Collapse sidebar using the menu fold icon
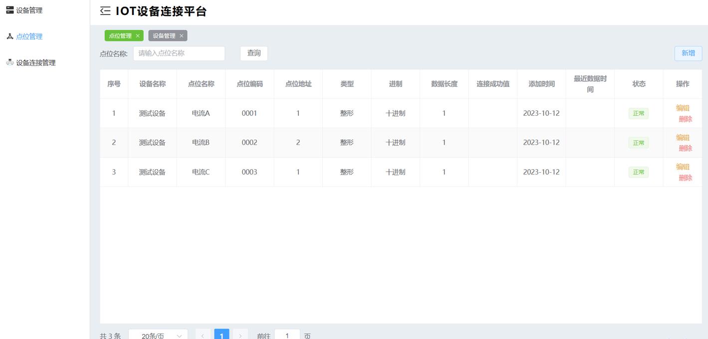Image resolution: width=708 pixels, height=339 pixels. click(x=105, y=11)
